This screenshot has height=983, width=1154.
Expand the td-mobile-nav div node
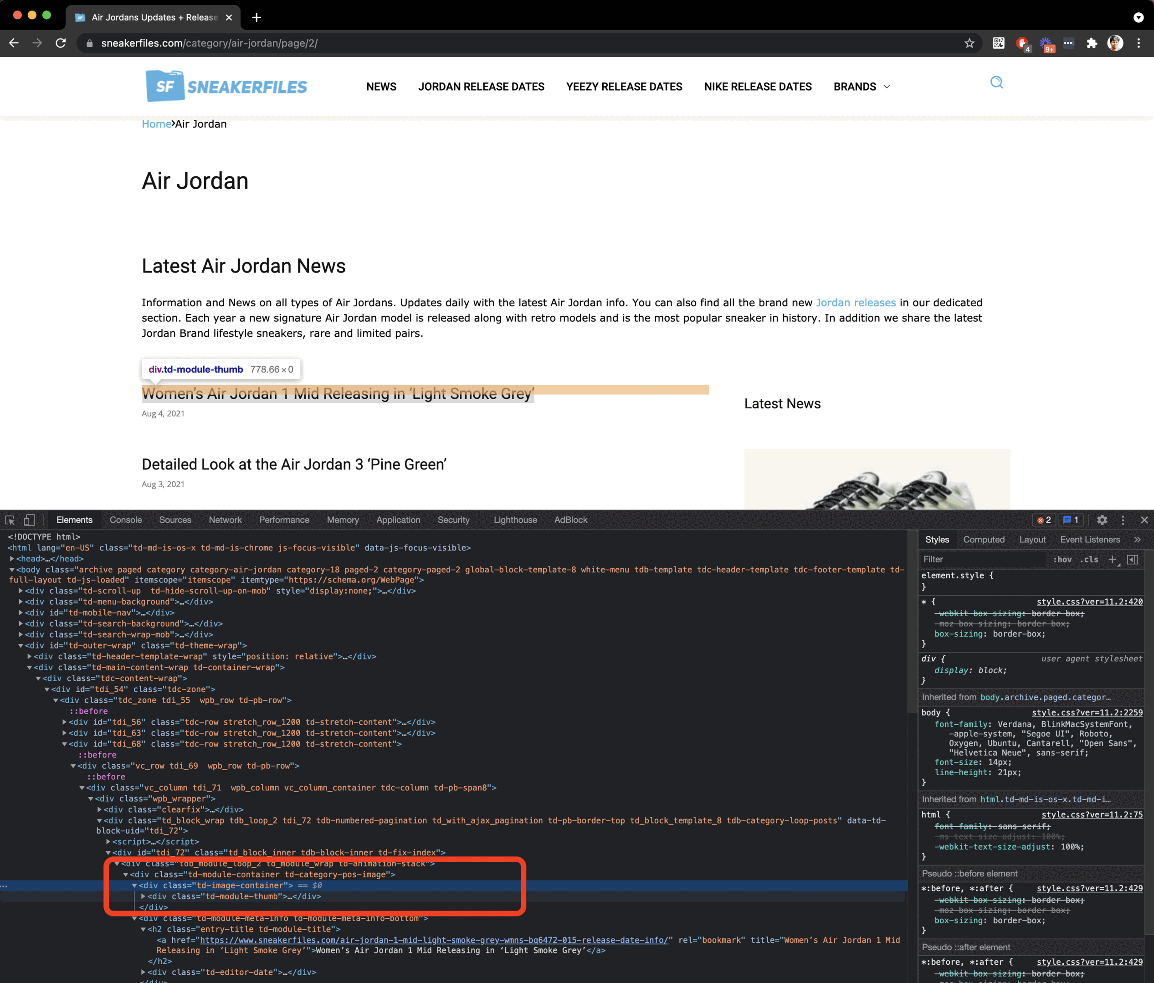[21, 612]
